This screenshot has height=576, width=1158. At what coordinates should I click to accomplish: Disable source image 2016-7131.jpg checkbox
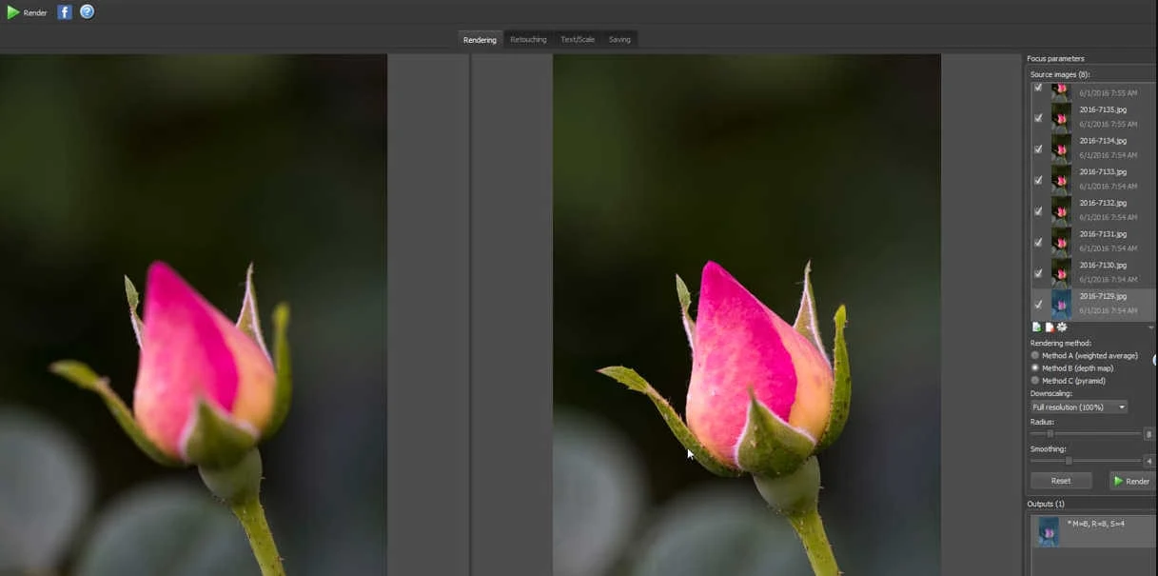1038,243
